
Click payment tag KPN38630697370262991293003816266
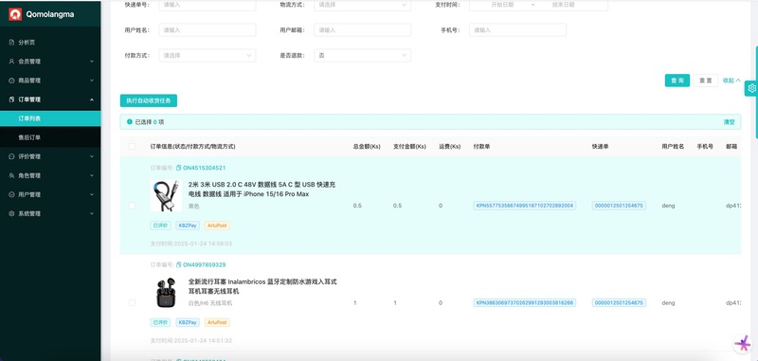525,303
